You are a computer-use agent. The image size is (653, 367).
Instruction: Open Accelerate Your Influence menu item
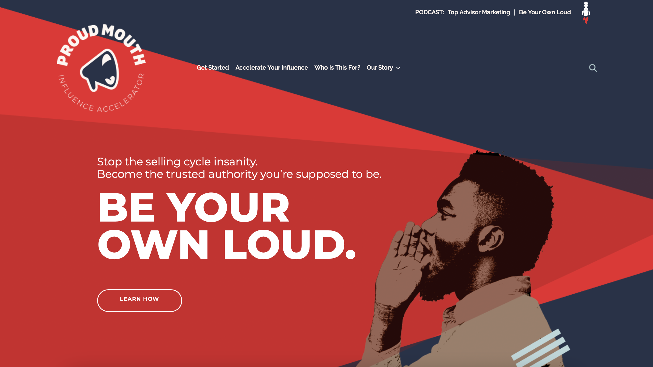pyautogui.click(x=271, y=67)
